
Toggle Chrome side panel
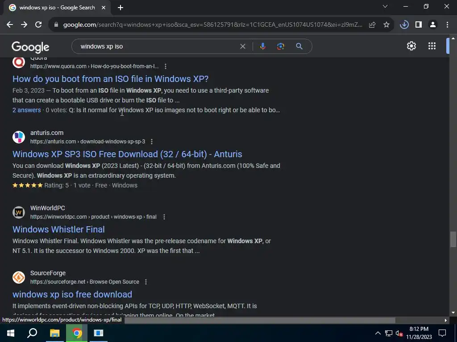pos(419,25)
